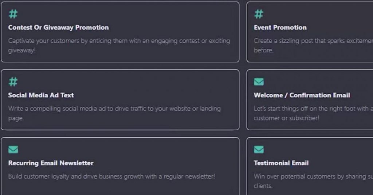Viewport: 373px width, 195px height.
Task: Click the hashtag icon above Social Media Ad Text
Action: [13, 82]
